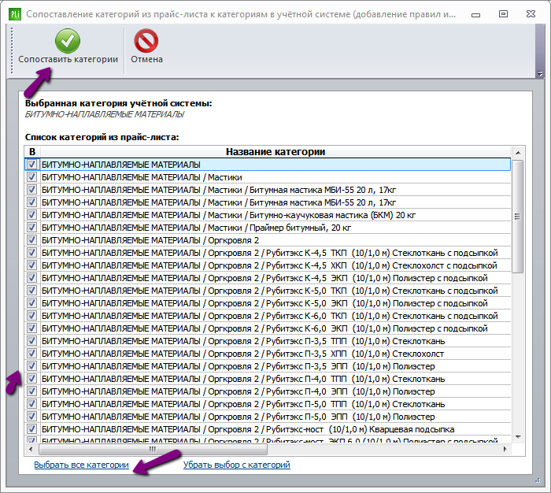Close the category matching window
The height and width of the screenshot is (493, 551).
click(x=531, y=14)
